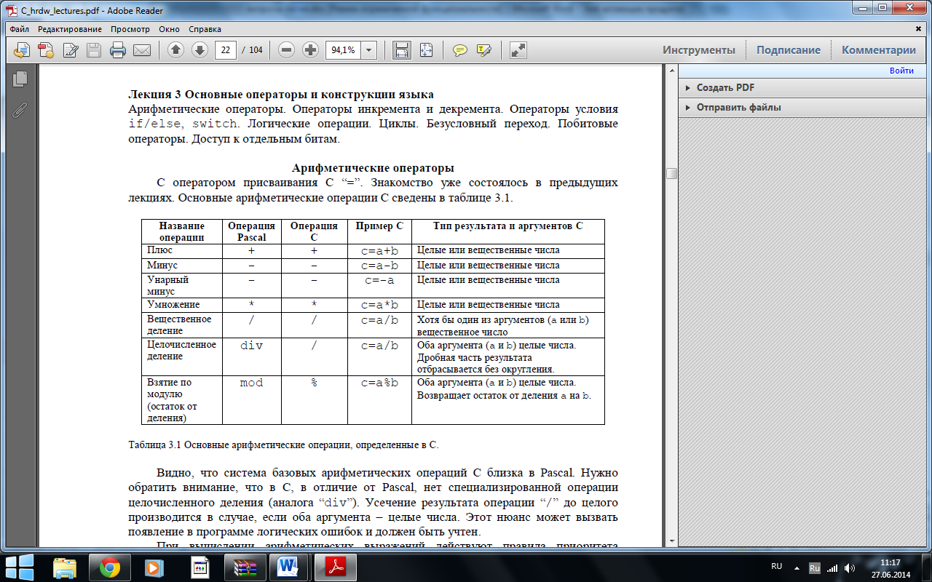The height and width of the screenshot is (582, 932).
Task: Click the Sign/edit document icon
Action: [71, 50]
